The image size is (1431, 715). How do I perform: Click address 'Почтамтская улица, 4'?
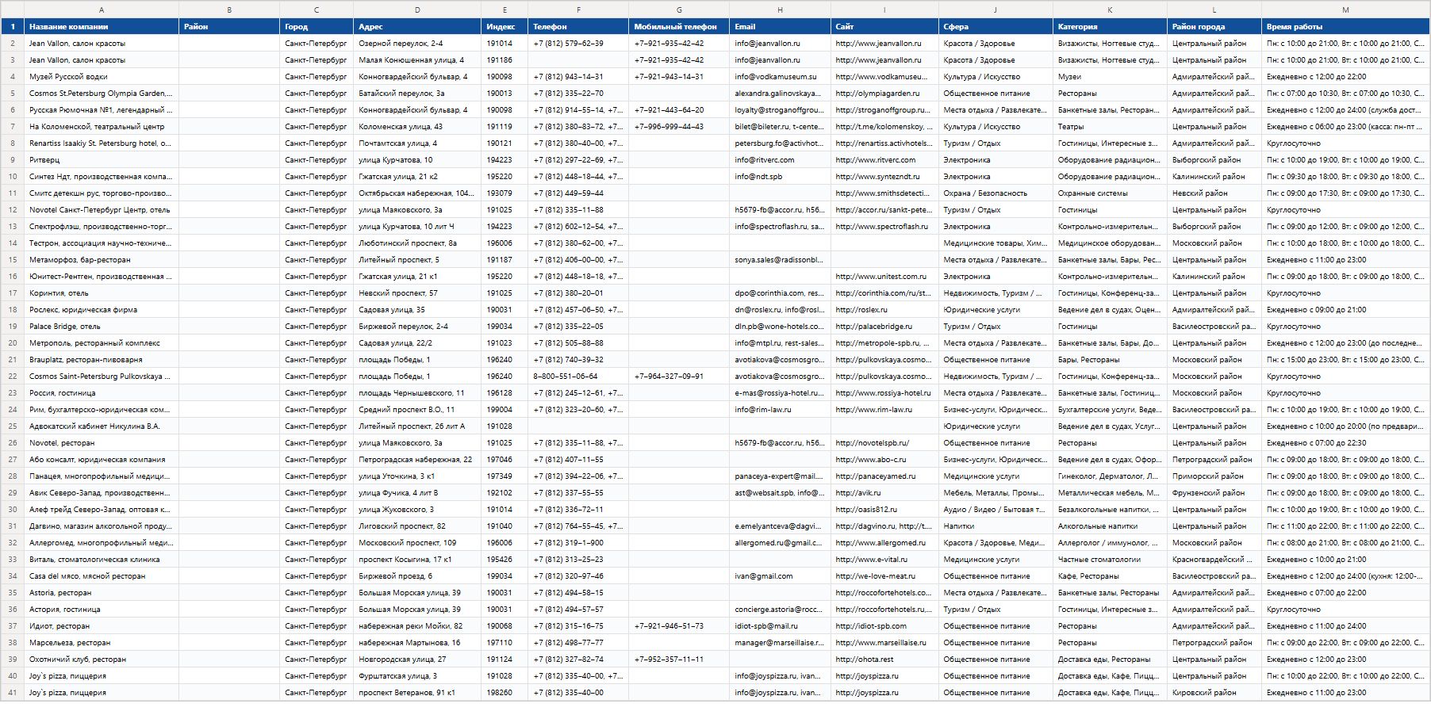click(417, 143)
